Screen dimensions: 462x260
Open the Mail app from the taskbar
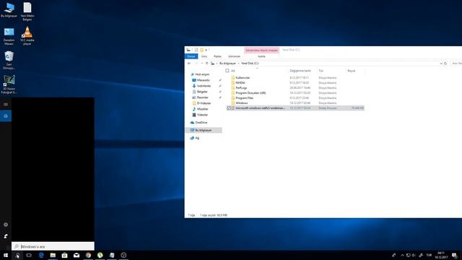tap(77, 255)
